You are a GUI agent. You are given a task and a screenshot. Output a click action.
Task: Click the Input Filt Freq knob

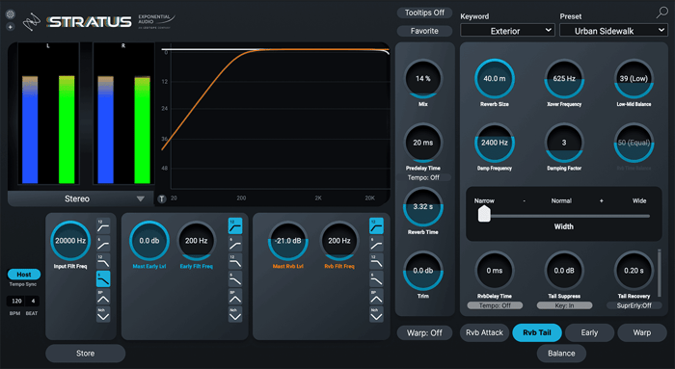70,241
